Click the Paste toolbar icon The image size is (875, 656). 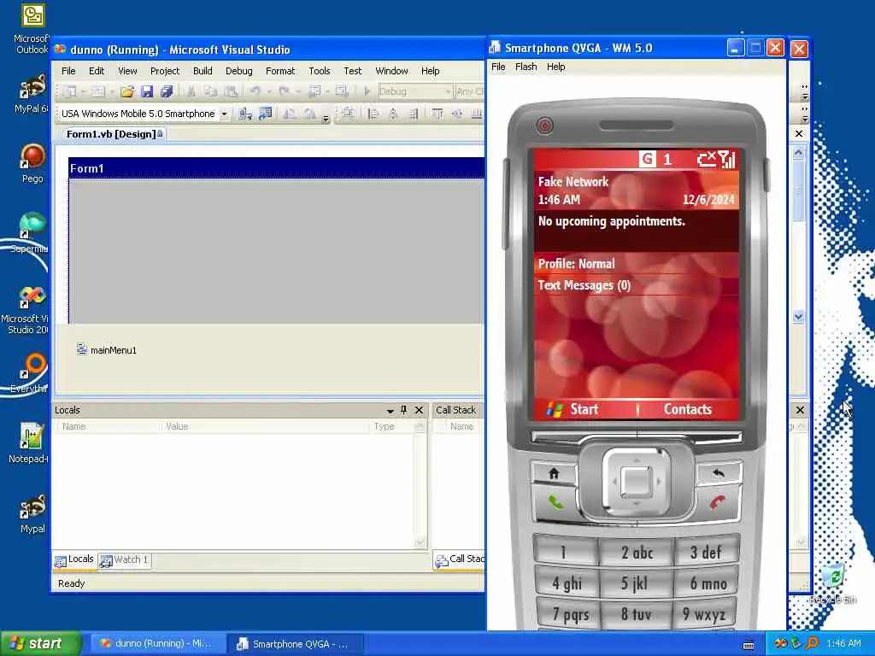click(231, 91)
